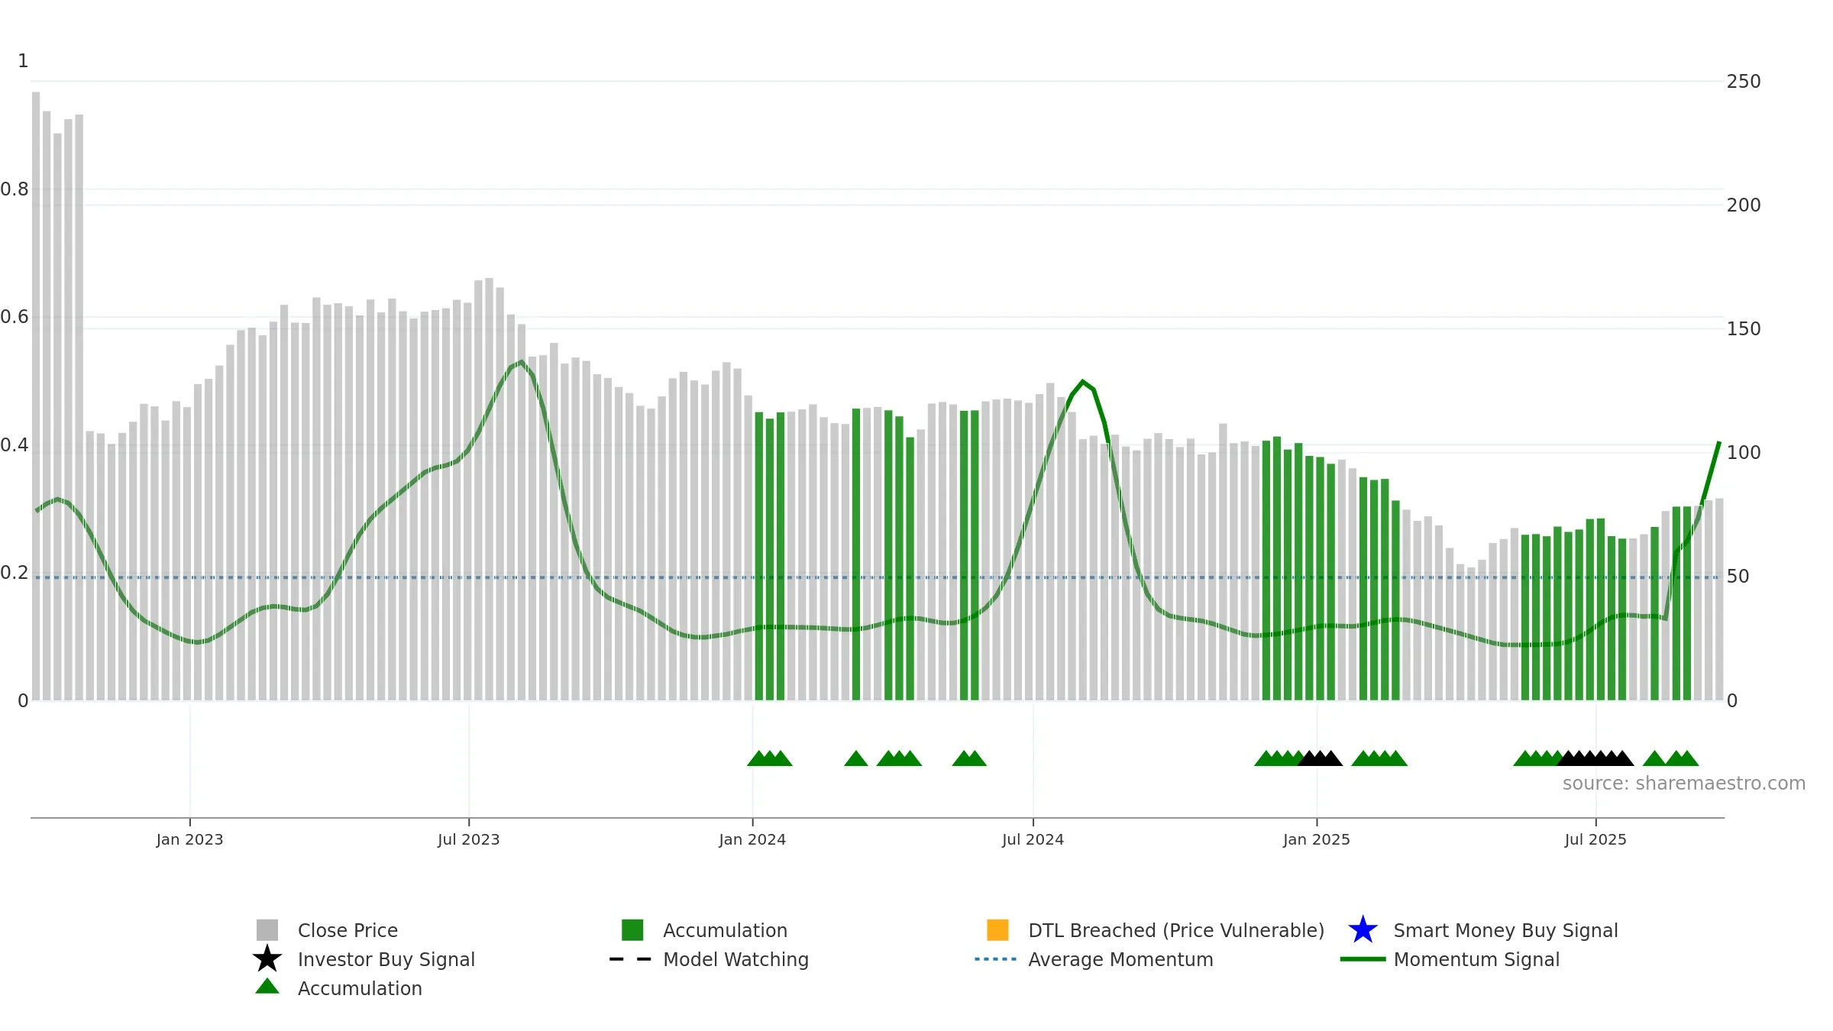1833x1031 pixels.
Task: Click the green Accumulation triangle legend icon
Action: pyautogui.click(x=267, y=986)
